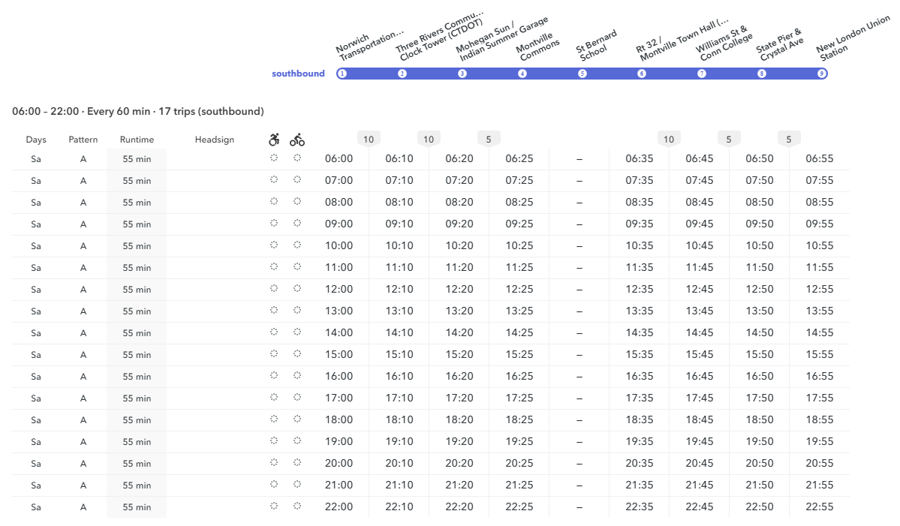Click wheelchair indicator in the 19:00 trip row
Viewport: 900px width, 526px height.
point(274,440)
